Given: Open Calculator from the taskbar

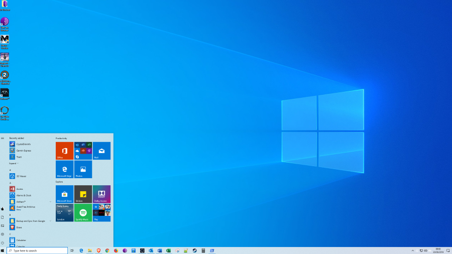Looking at the screenshot, I should 203,250.
